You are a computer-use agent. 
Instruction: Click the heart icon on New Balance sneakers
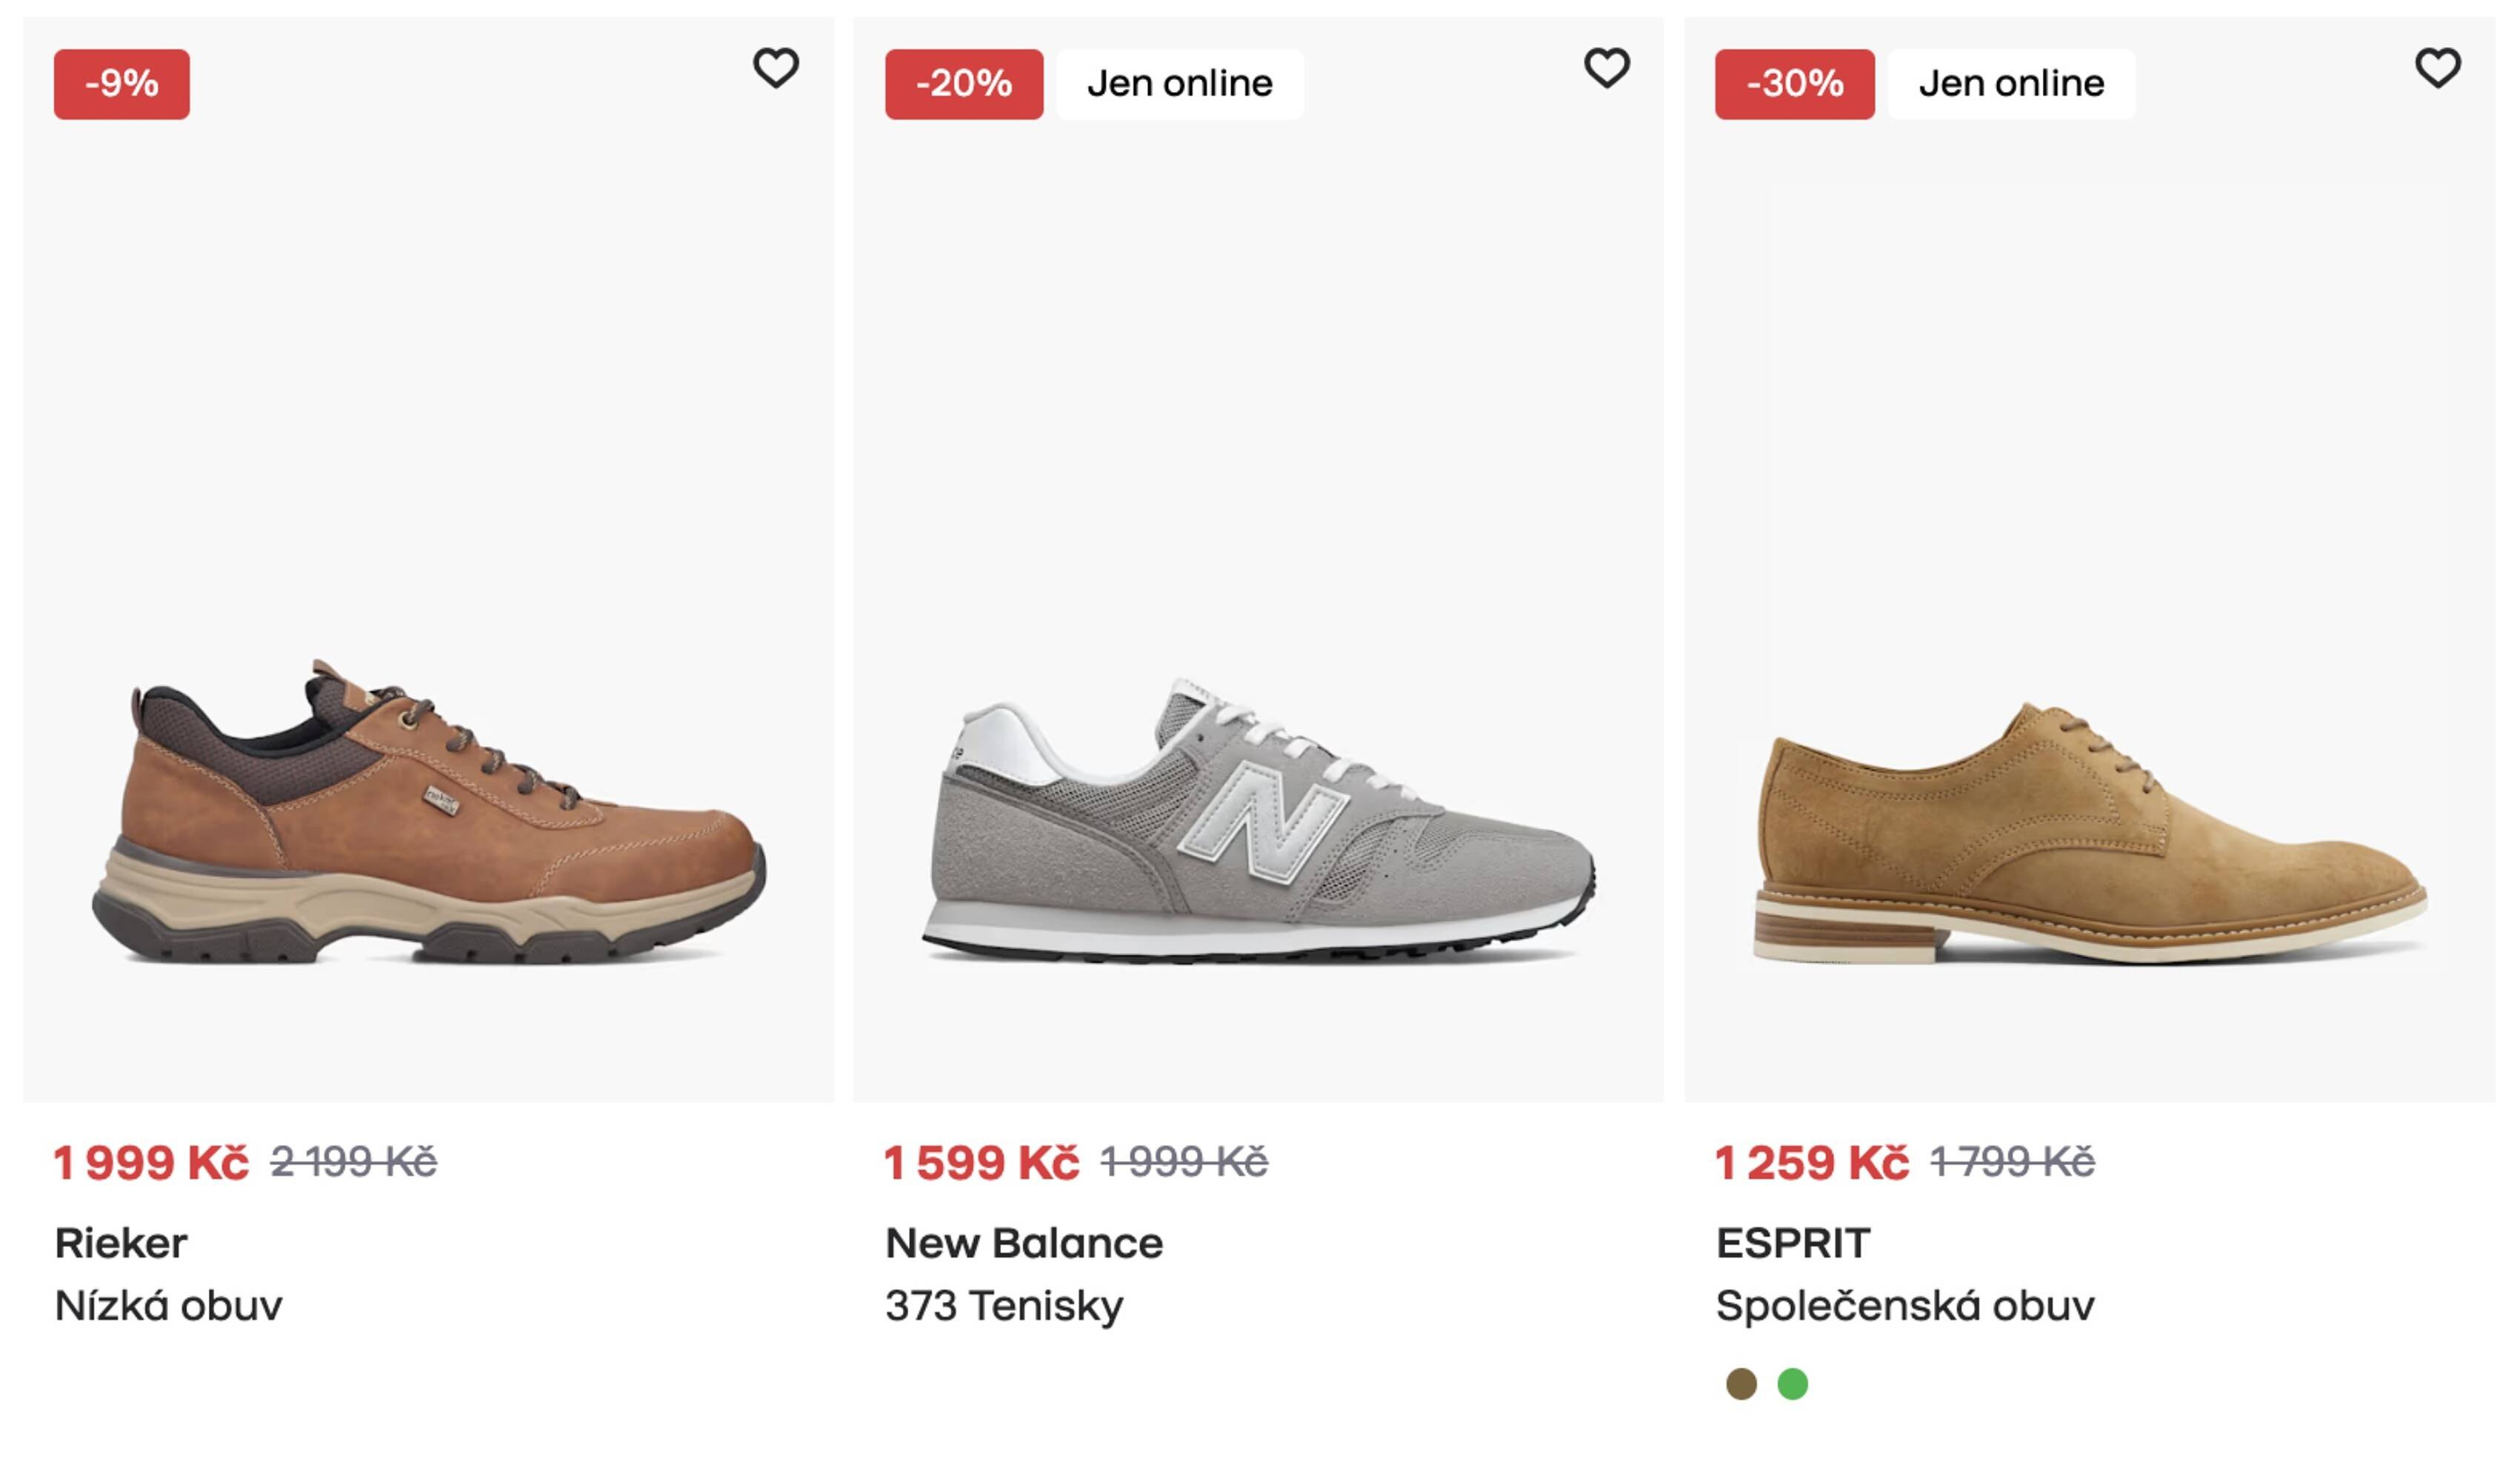click(x=1607, y=68)
